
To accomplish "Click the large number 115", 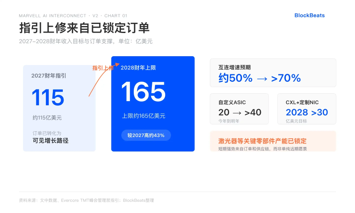I will [x=48, y=97].
